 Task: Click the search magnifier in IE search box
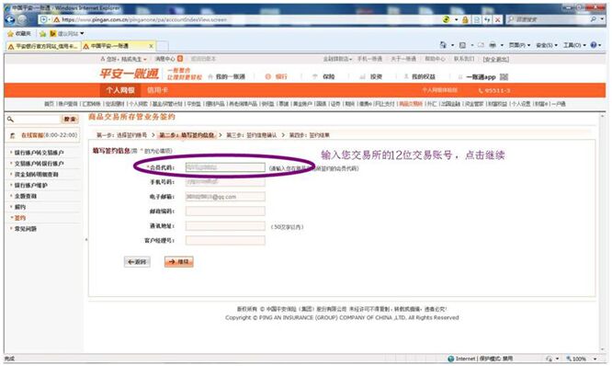(x=594, y=19)
